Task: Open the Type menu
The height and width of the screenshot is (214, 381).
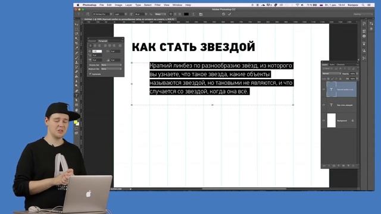Action: pyautogui.click(x=138, y=5)
